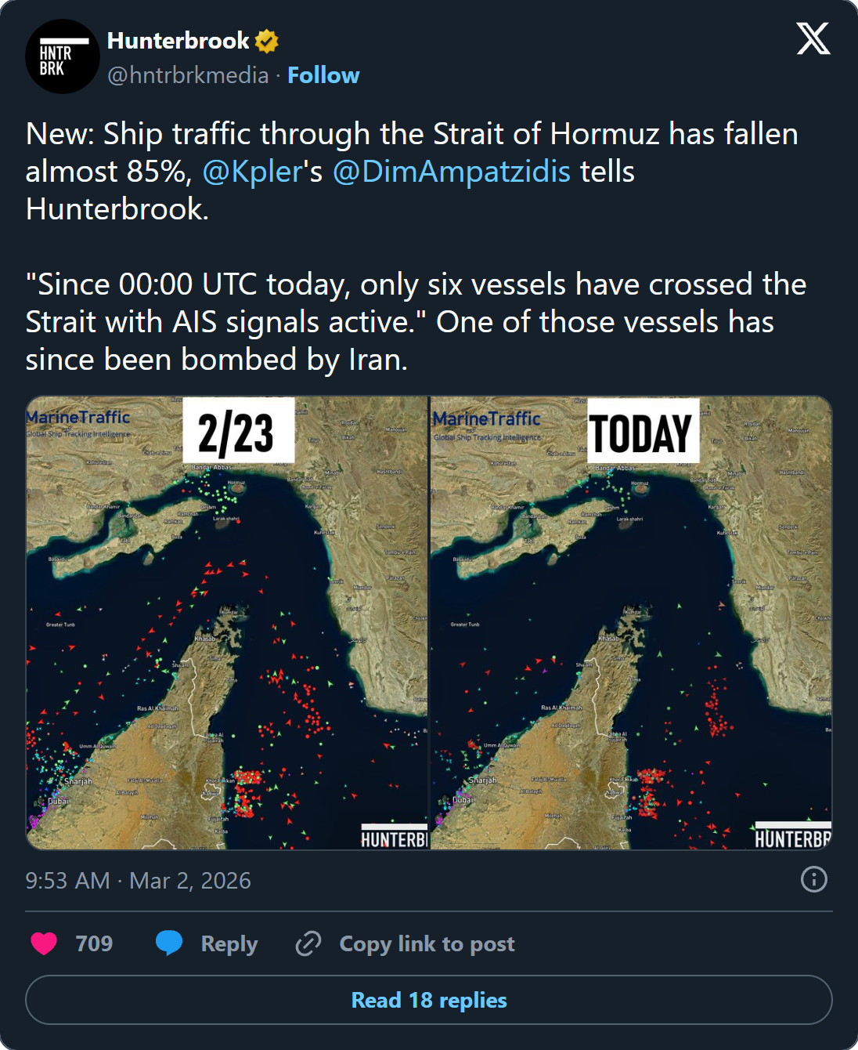
Task: Follow the Hunterbrook account
Action: coord(323,75)
